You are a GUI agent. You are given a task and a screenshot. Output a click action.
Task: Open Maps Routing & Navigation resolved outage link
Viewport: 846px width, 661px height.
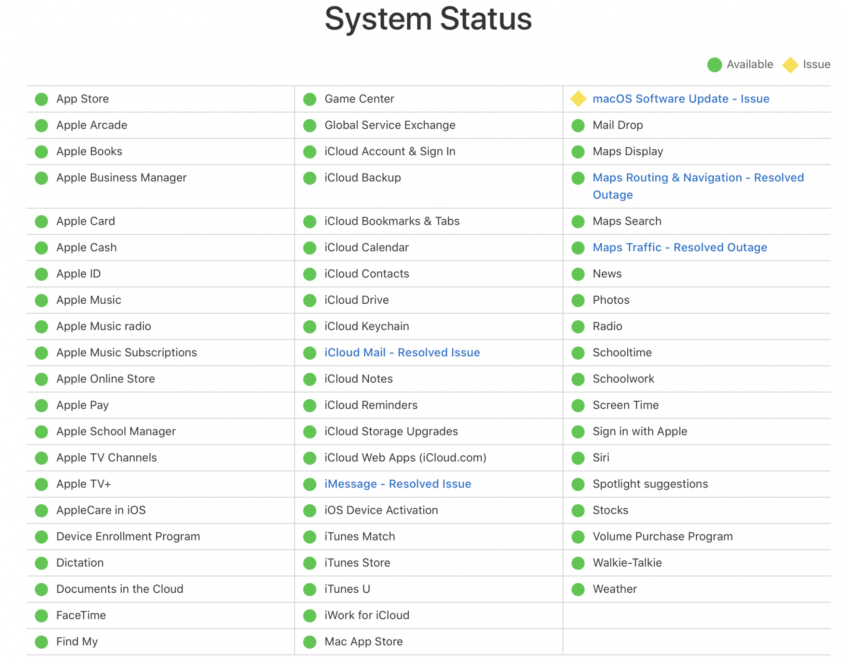pyautogui.click(x=698, y=178)
